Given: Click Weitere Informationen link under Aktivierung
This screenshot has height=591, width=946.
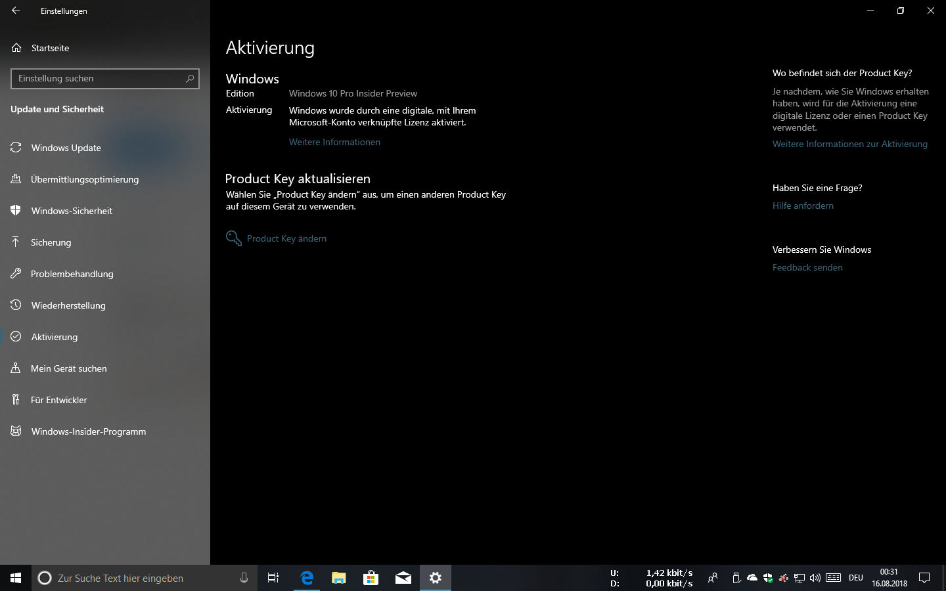Looking at the screenshot, I should 334,142.
